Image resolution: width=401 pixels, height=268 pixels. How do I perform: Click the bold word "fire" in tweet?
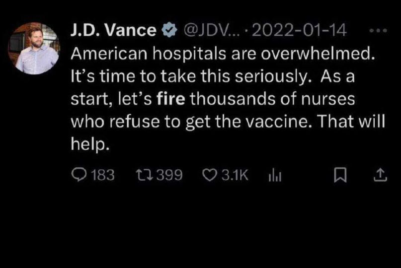click(x=170, y=99)
